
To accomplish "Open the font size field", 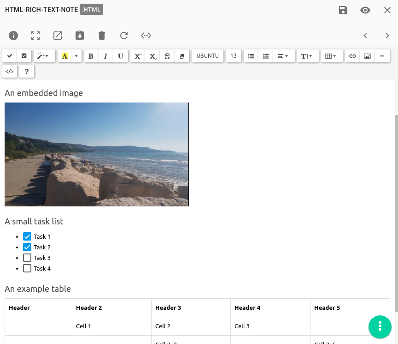I will 234,56.
